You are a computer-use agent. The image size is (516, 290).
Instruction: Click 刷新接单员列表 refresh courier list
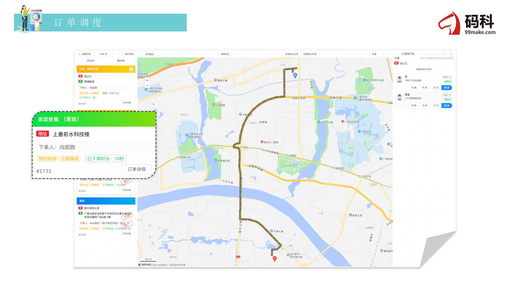point(424,69)
